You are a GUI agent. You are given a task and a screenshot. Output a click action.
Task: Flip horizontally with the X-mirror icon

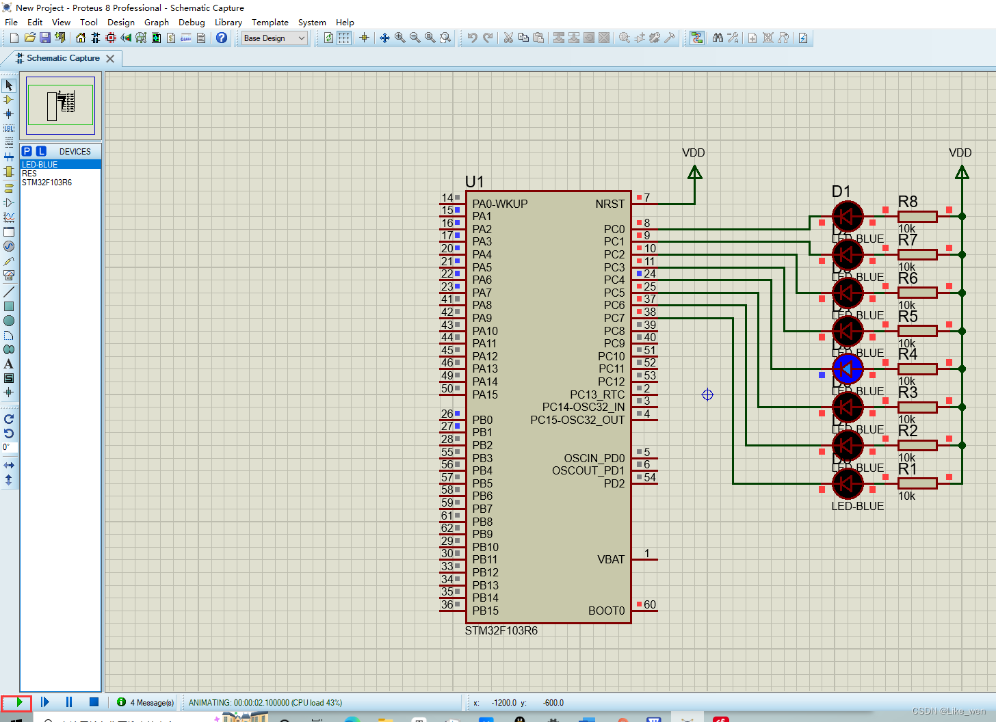pyautogui.click(x=9, y=466)
